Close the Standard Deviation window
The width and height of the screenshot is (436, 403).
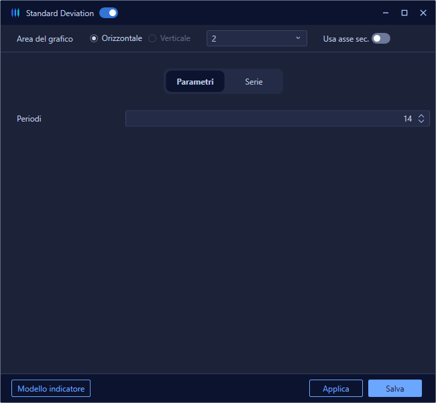click(x=423, y=13)
